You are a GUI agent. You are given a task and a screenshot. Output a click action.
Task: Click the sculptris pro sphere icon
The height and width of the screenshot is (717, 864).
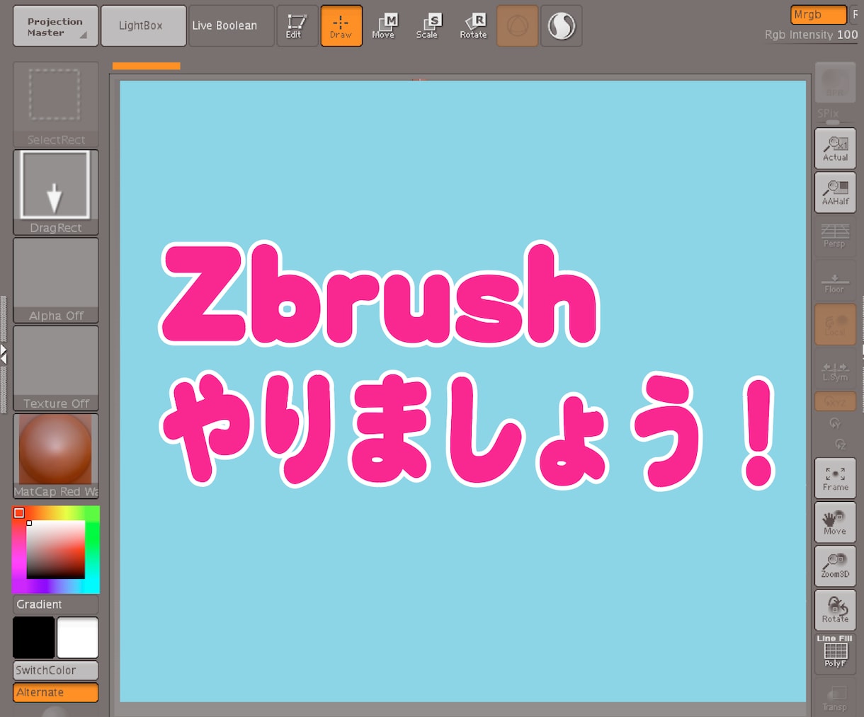[x=562, y=26]
